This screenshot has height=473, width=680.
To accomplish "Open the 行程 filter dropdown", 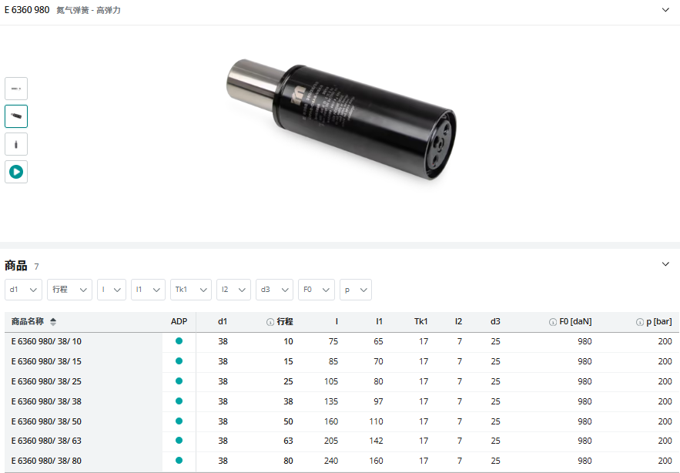I will (x=69, y=290).
